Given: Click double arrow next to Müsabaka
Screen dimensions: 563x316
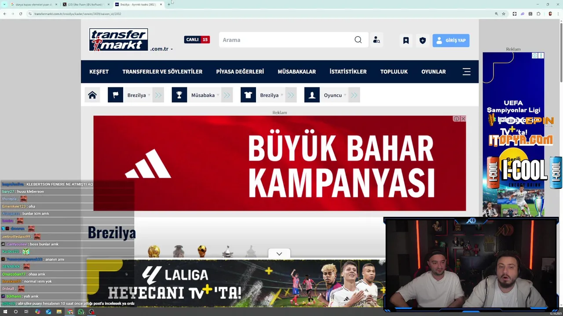Looking at the screenshot, I should [227, 95].
